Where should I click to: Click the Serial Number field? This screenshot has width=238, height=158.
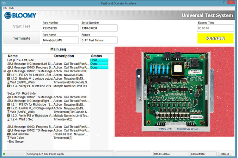coord(99,28)
